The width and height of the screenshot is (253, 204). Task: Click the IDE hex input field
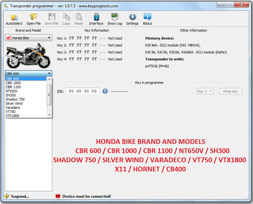click(83, 91)
